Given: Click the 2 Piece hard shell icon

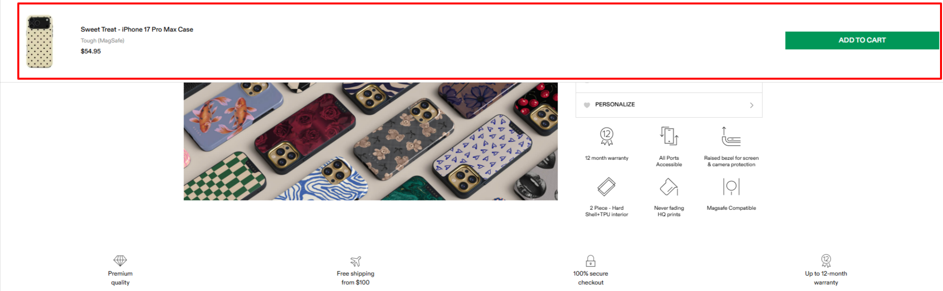Looking at the screenshot, I should pyautogui.click(x=607, y=187).
